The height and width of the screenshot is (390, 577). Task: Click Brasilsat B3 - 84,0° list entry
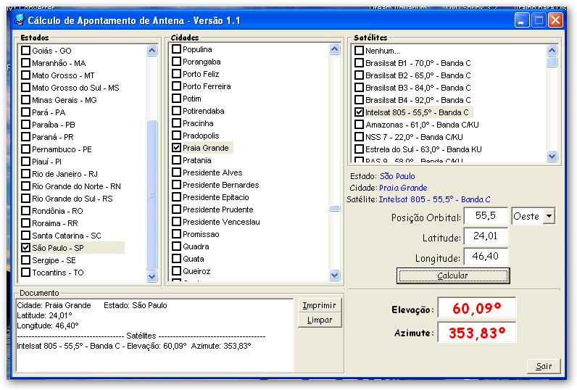pos(418,88)
